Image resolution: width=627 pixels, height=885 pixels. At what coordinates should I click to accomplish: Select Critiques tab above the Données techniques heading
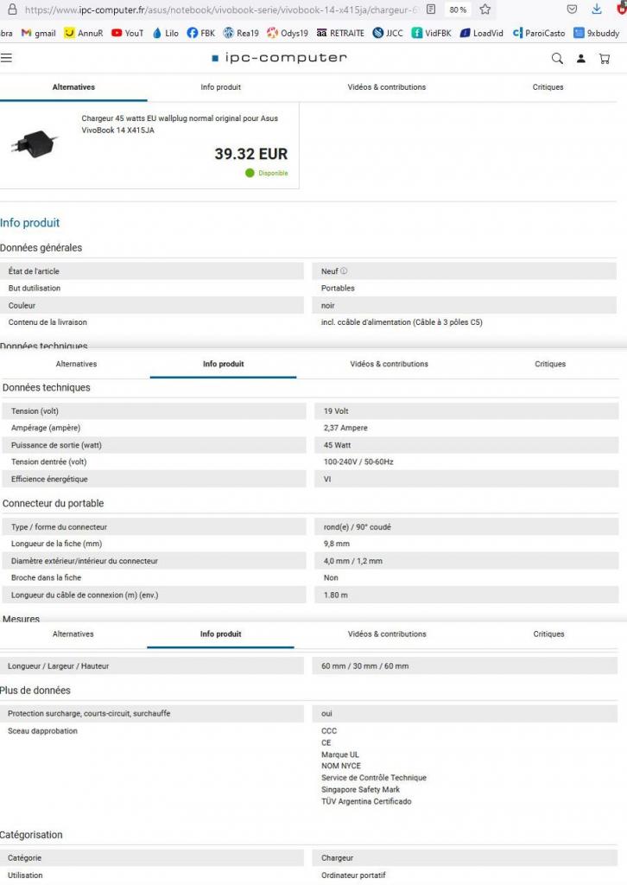tap(550, 364)
